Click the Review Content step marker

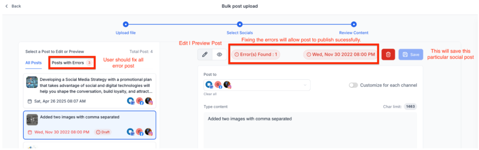click(x=353, y=24)
